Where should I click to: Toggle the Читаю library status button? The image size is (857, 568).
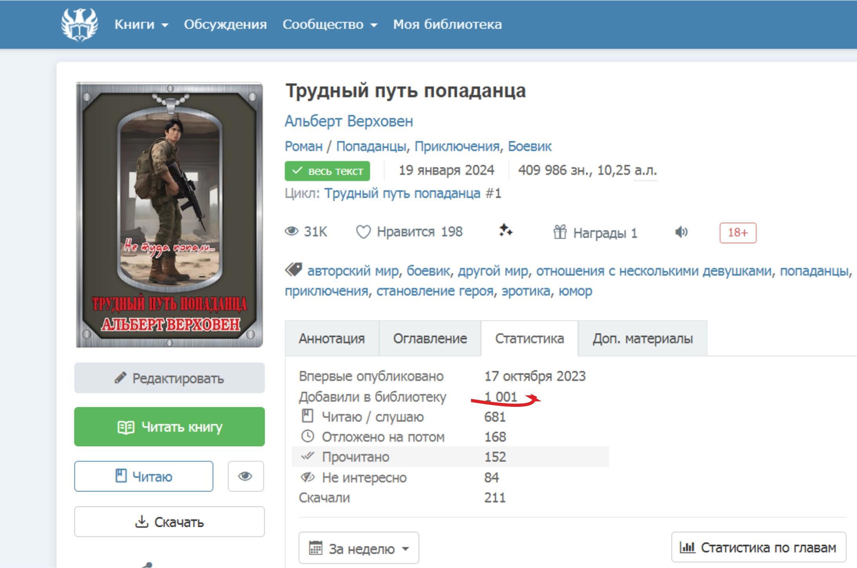[143, 476]
